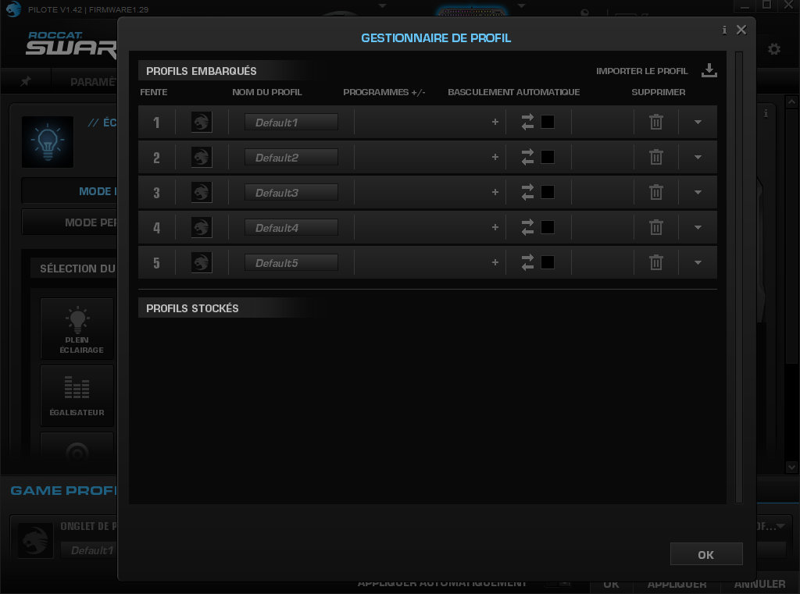The image size is (800, 594).
Task: Close the Gestionnaire de Profil dialog
Action: click(741, 30)
